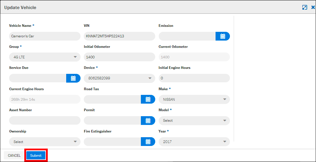
Task: Open the Model dropdown
Action: 194,121
